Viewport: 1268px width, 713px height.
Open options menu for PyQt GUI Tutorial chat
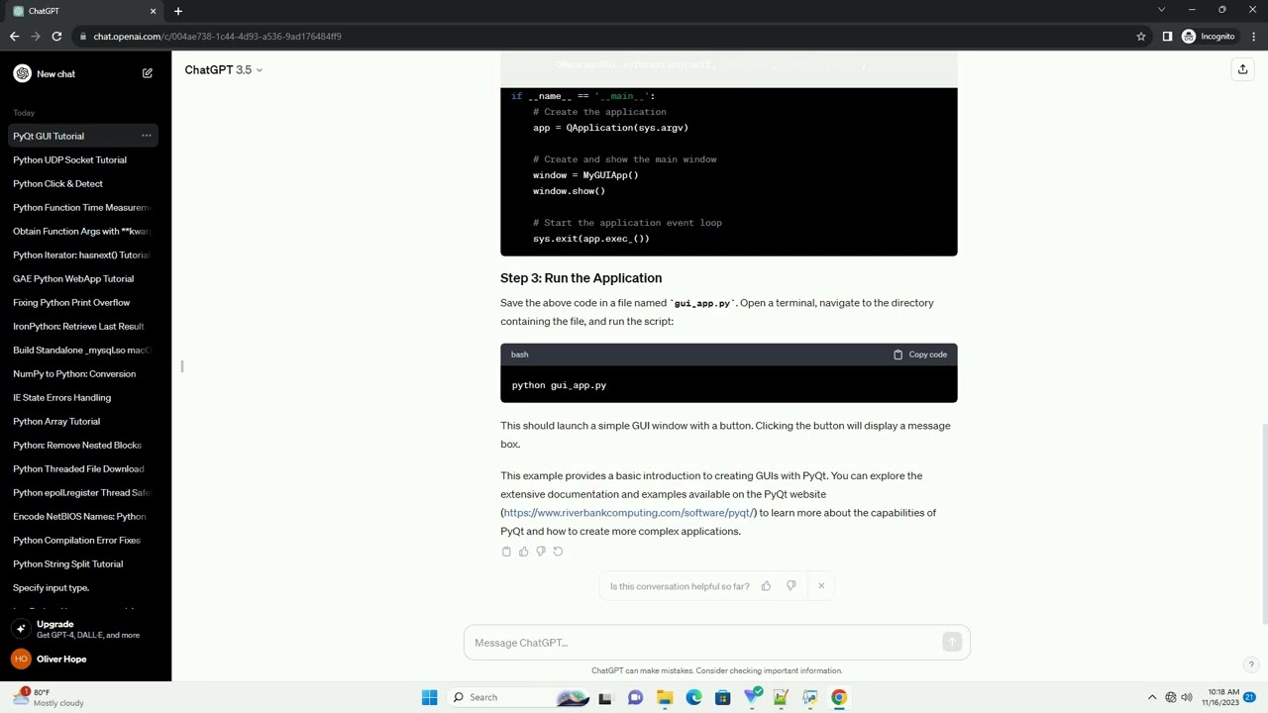[x=146, y=136]
